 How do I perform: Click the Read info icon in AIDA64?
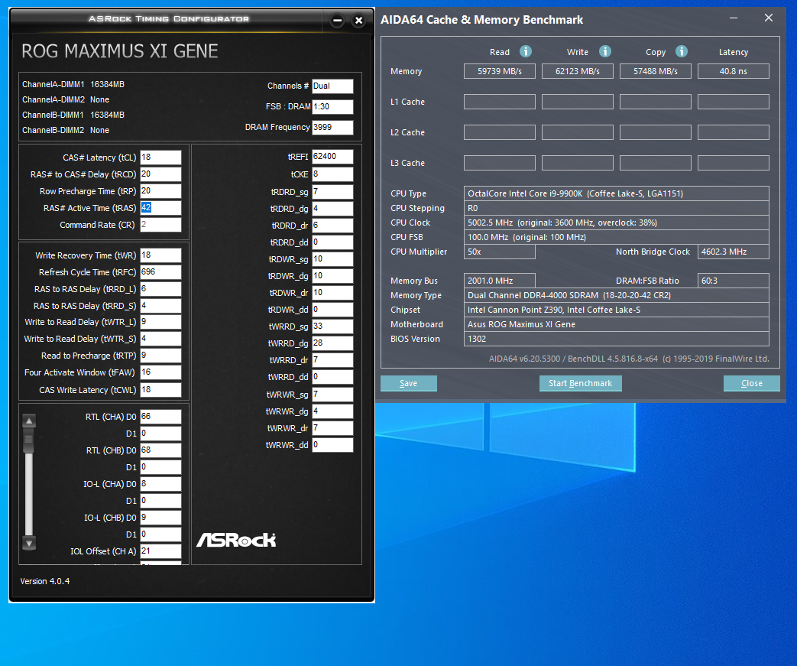pyautogui.click(x=526, y=51)
